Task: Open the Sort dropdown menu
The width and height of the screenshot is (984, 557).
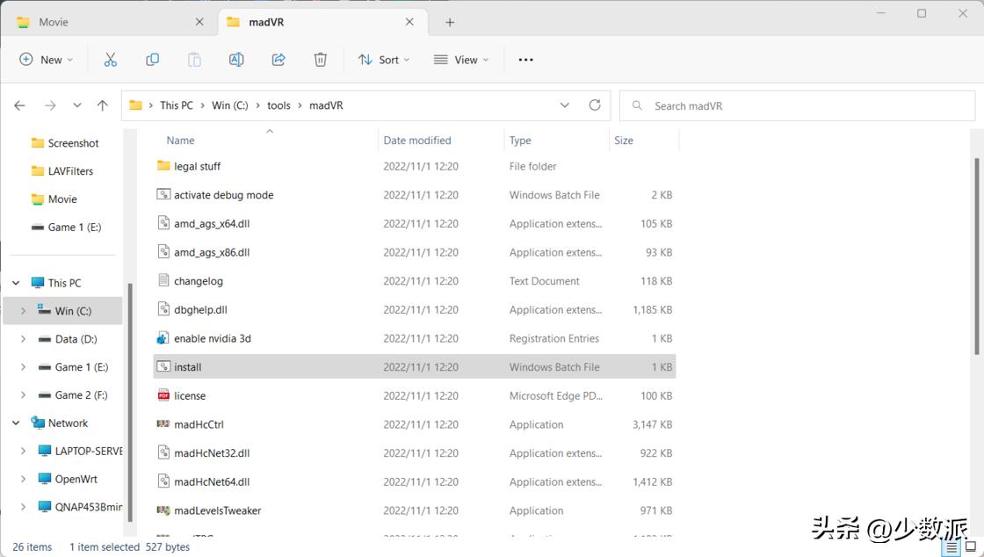Action: point(384,60)
